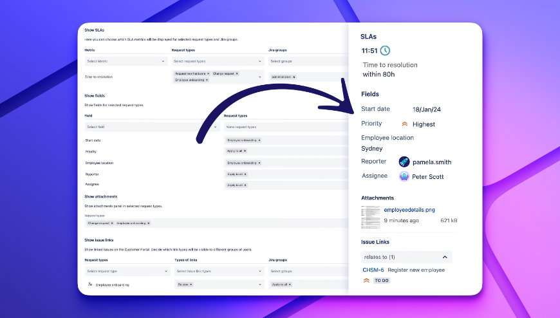Click the '621 kB' attachment size text
This screenshot has height=318, width=560.
[x=449, y=220]
